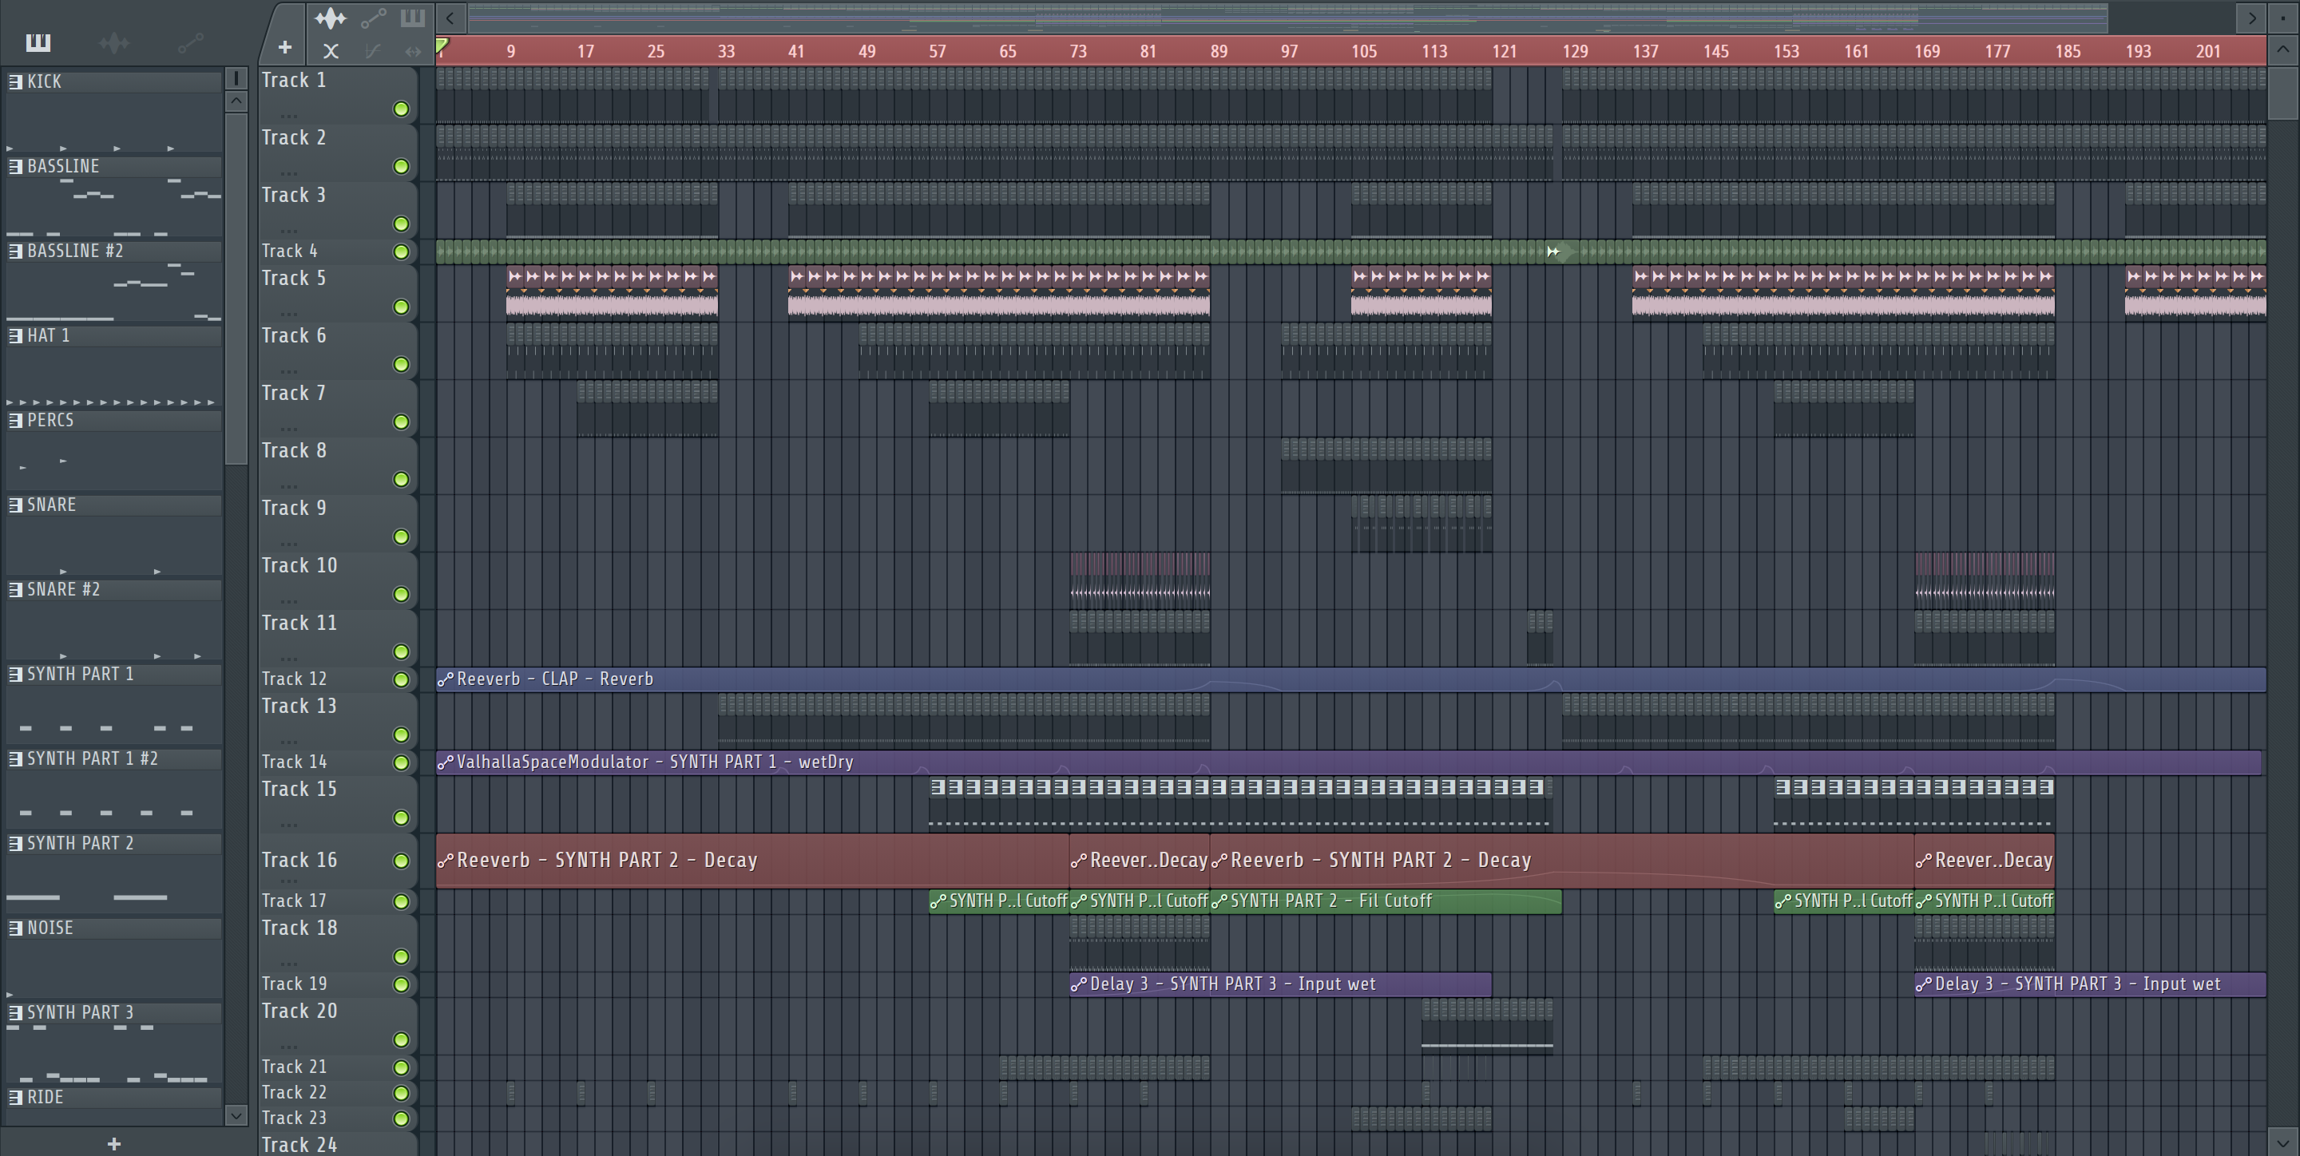
Task: Focus pattern clips in playlist toolbar
Action: coord(413,17)
